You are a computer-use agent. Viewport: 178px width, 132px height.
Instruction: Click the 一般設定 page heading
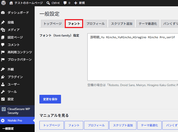[49, 14]
